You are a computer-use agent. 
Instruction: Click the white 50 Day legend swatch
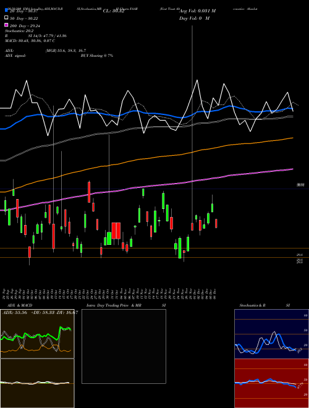[6, 18]
